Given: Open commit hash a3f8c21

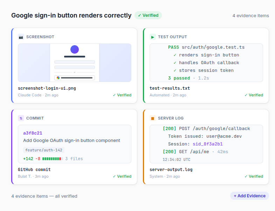Looking at the screenshot, I should (x=33, y=133).
